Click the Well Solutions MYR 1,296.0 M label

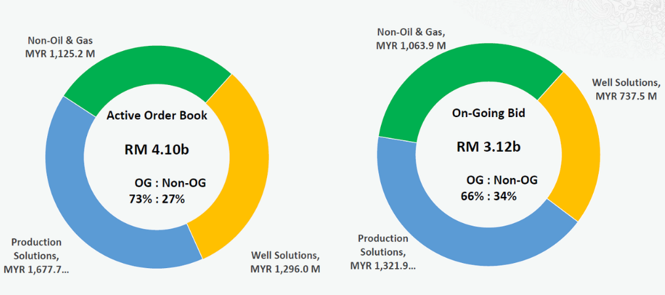tap(285, 262)
